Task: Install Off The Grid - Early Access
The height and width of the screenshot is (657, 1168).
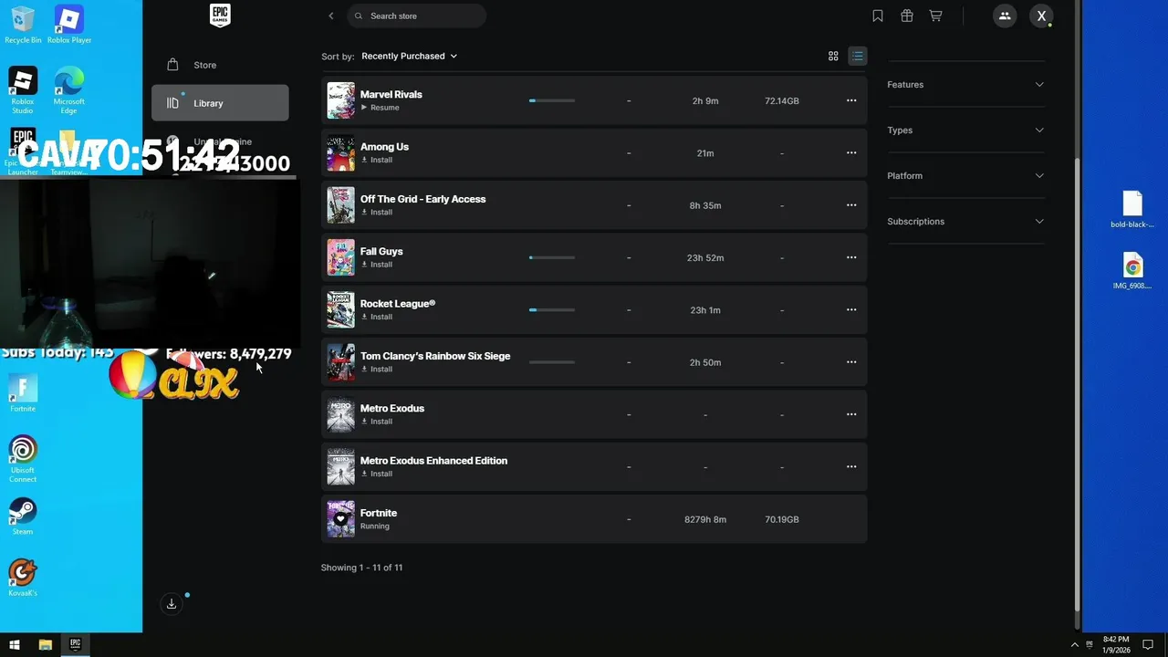Action: coord(377,213)
